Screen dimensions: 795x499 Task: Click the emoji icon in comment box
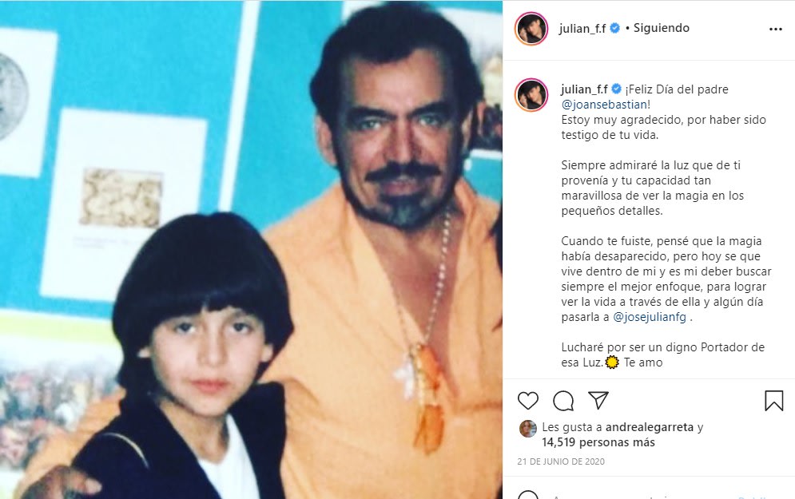click(528, 496)
